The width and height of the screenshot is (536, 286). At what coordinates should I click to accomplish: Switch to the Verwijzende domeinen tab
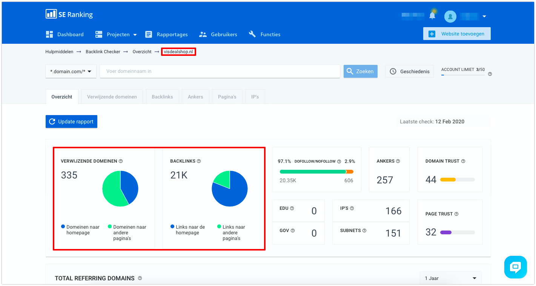pos(112,97)
